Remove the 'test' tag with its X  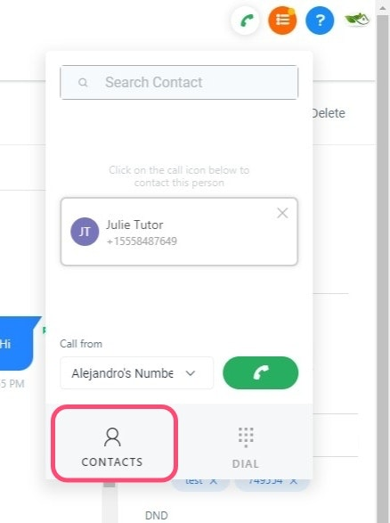click(x=214, y=481)
